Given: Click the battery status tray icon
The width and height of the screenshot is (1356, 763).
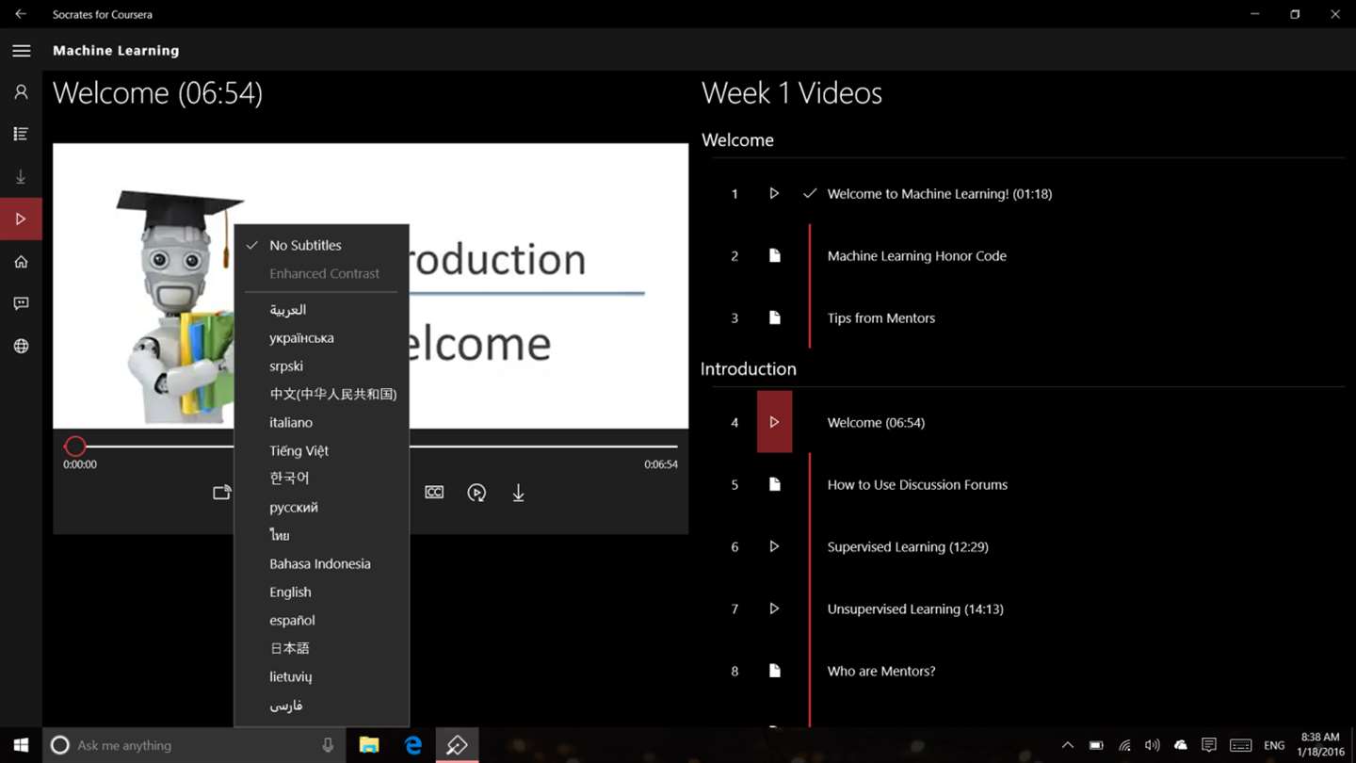Looking at the screenshot, I should pos(1096,745).
